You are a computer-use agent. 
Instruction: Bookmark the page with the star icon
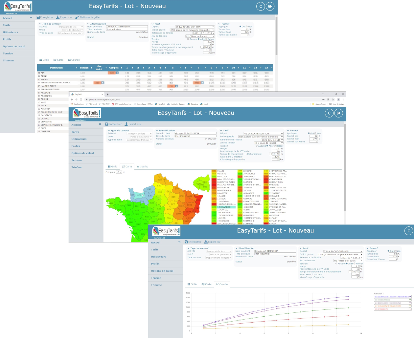pyautogui.click(x=333, y=99)
